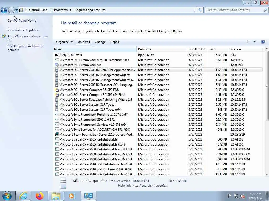The height and width of the screenshot is (201, 269).
Task: Click the Back navigation arrow button
Action: point(4,10)
